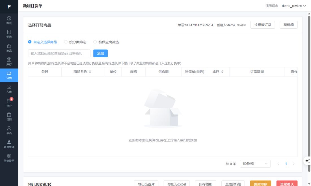The height and width of the screenshot is (186, 311).
Task: Open the 草稿箱 drafts button
Action: pos(289,25)
